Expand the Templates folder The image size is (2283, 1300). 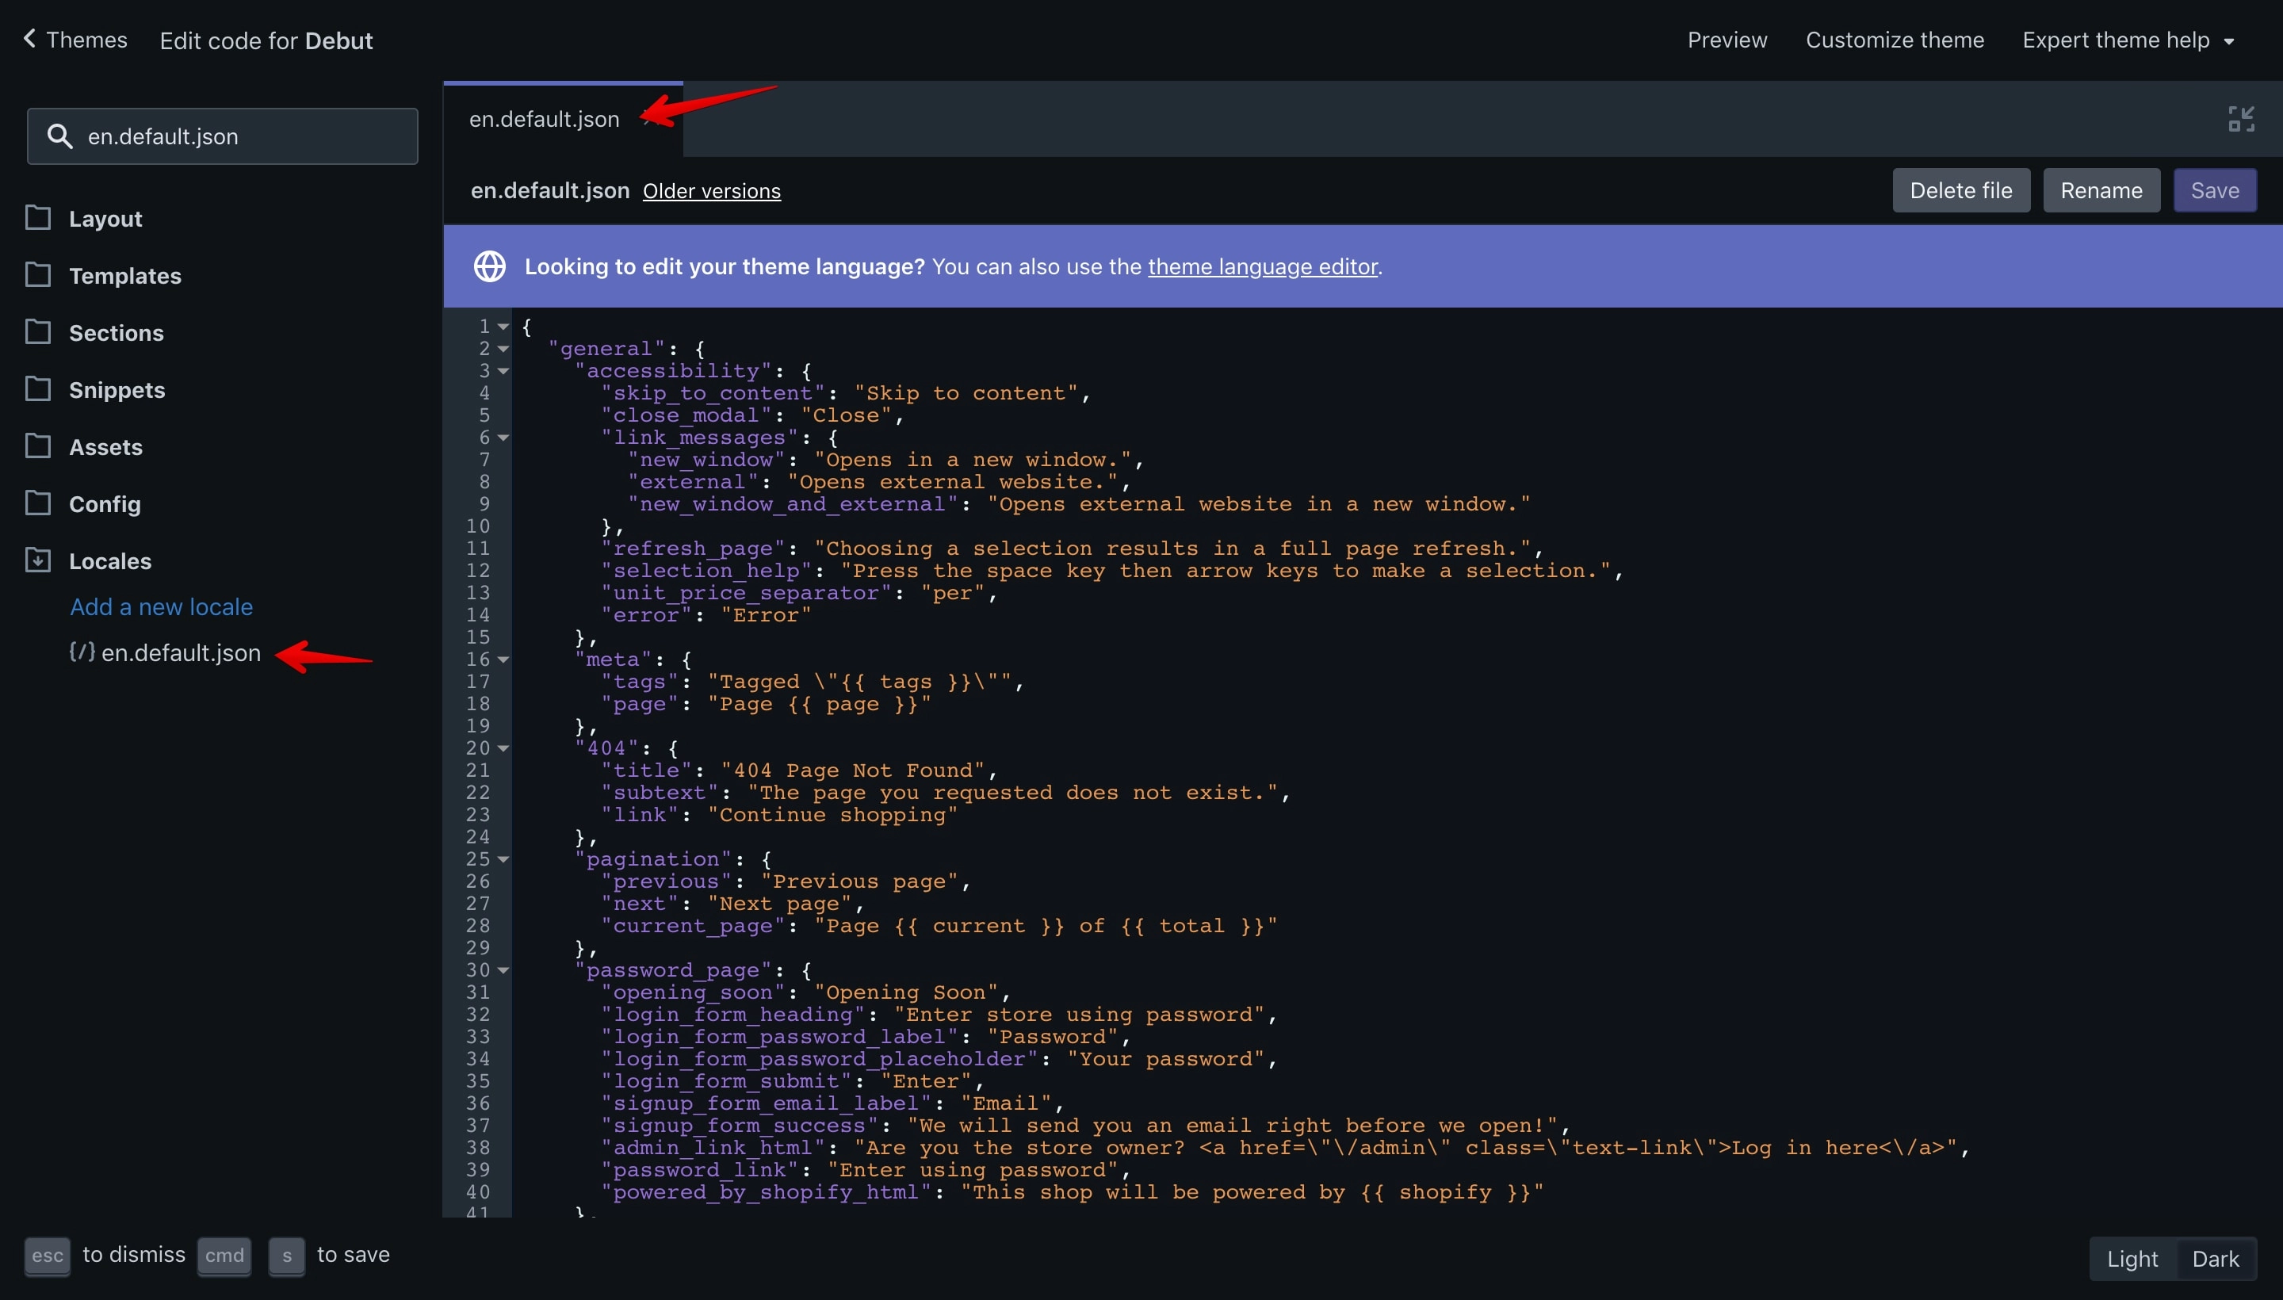click(125, 276)
